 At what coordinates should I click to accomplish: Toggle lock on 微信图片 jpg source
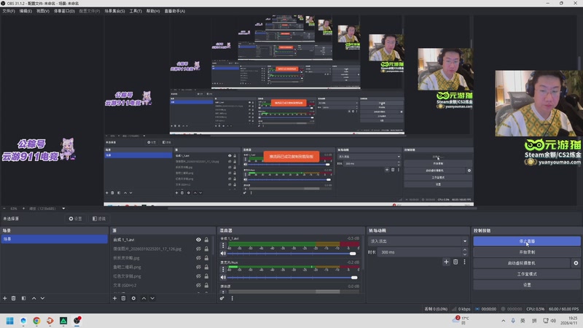coord(206,249)
